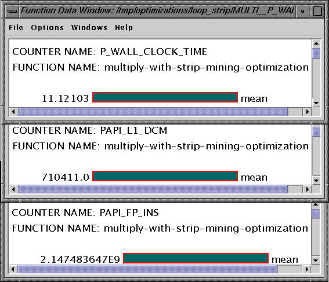
Task: Click left arrow of P_WALL_CLOCK_TIME horizontal scrollbar
Action: pyautogui.click(x=14, y=112)
